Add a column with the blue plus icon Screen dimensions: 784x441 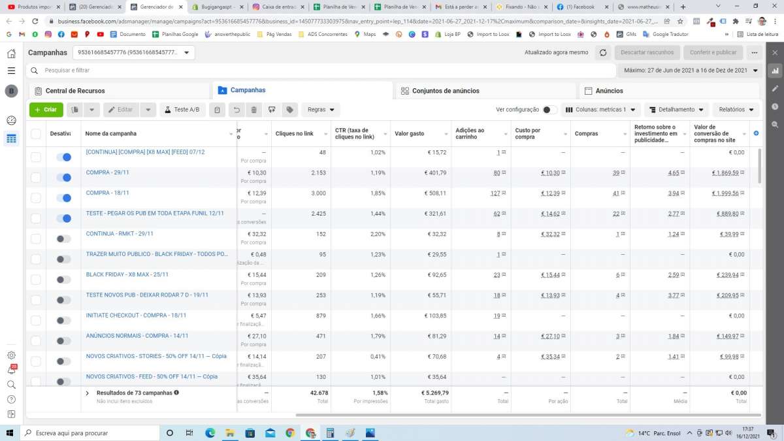tap(756, 133)
